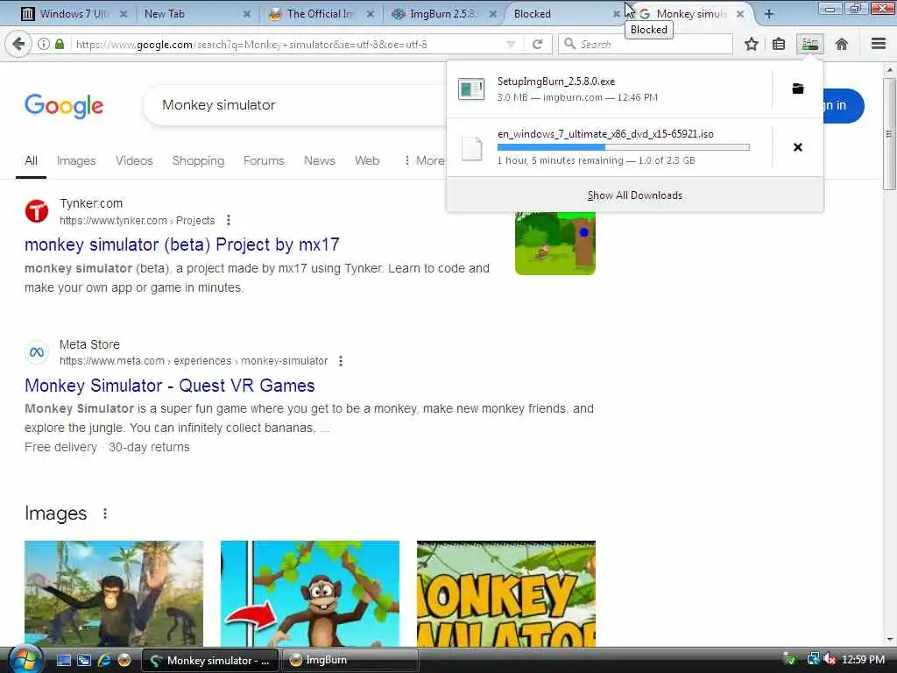
Task: Open the cartoon monkey red arrow thumbnail
Action: [x=310, y=593]
